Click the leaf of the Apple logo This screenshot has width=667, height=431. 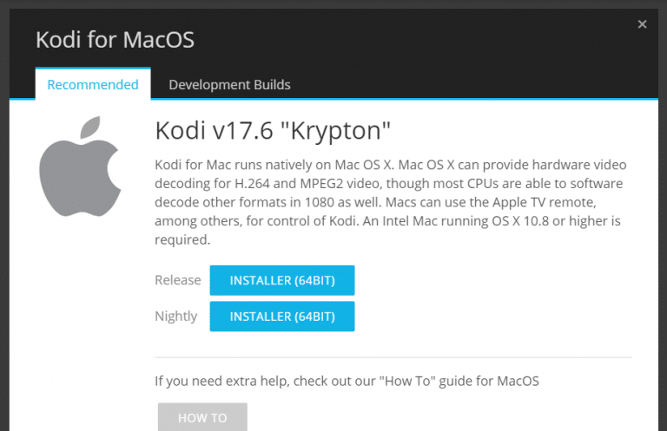(90, 127)
